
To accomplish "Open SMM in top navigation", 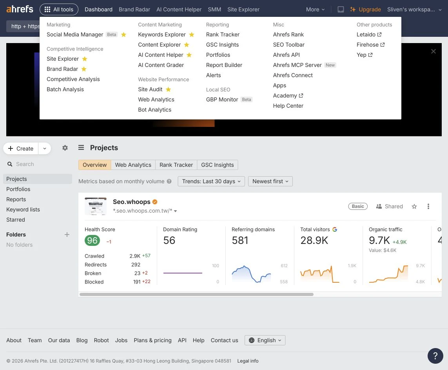I will pos(214,9).
